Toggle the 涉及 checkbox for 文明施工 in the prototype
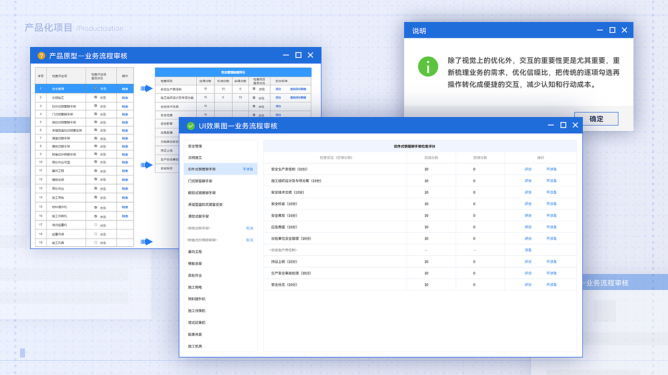Viewport: 668px width, 375px height. [96, 97]
